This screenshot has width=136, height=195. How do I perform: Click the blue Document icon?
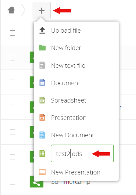(x=42, y=83)
